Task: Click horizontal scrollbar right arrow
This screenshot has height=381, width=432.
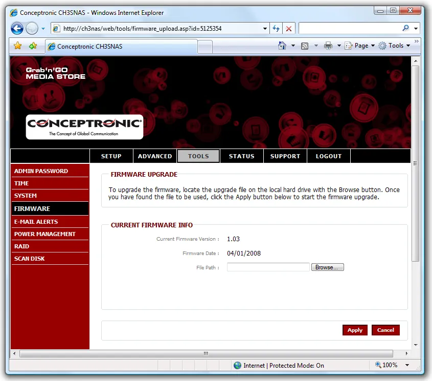Action: click(406, 353)
